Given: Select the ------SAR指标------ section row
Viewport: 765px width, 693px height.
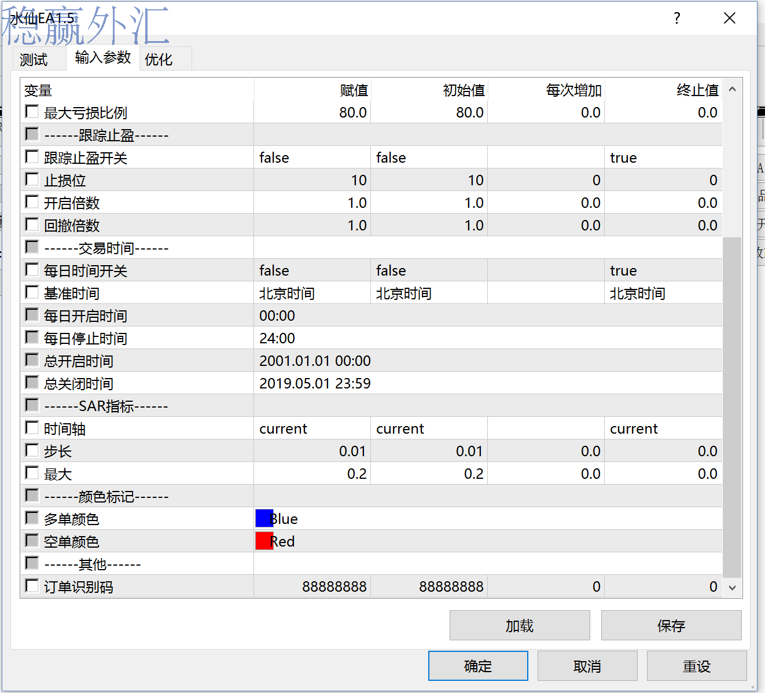Looking at the screenshot, I should 371,406.
